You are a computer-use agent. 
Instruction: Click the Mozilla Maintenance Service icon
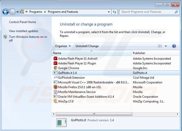click(x=56, y=92)
